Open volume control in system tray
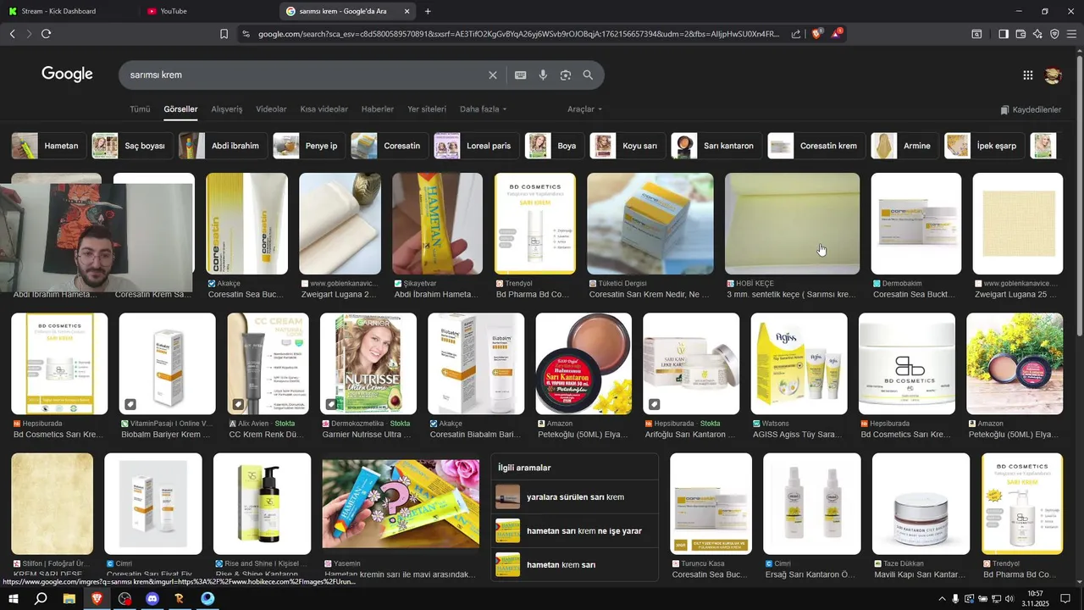1084x610 pixels. 1009,599
